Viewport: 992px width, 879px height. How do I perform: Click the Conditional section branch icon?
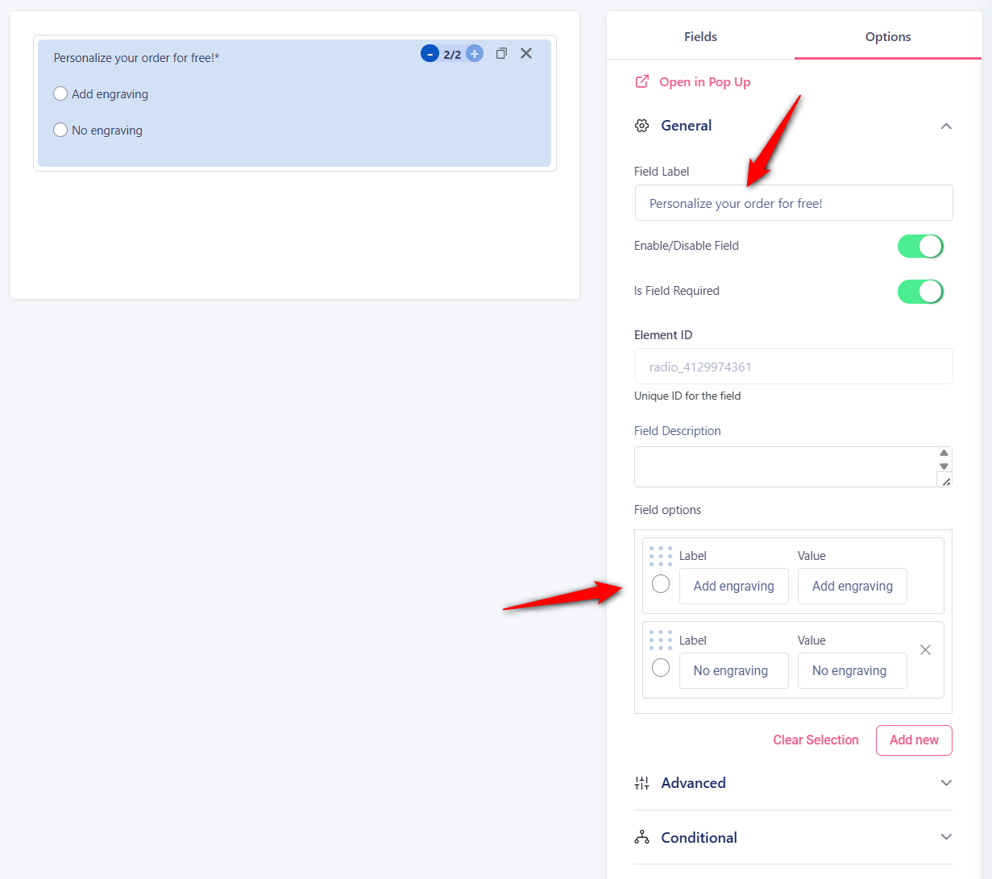pyautogui.click(x=641, y=837)
